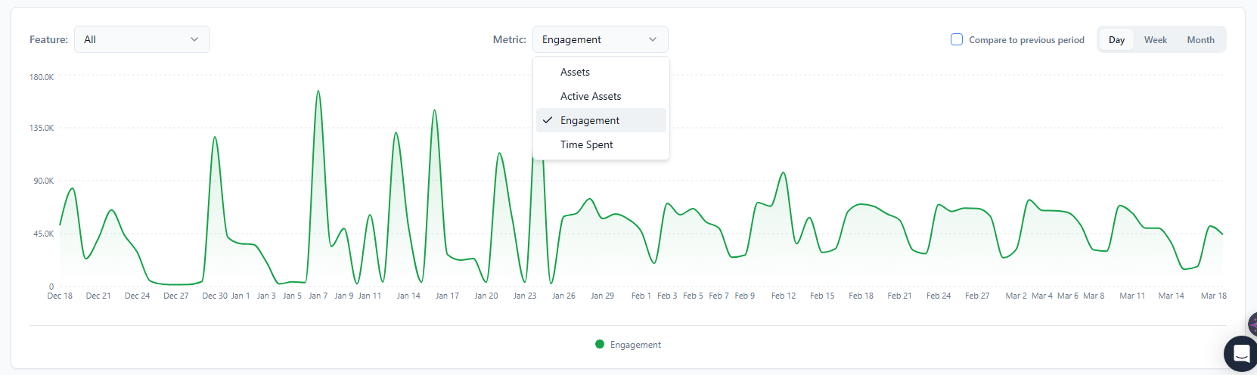Toggle the Engagement legend label

tap(635, 345)
